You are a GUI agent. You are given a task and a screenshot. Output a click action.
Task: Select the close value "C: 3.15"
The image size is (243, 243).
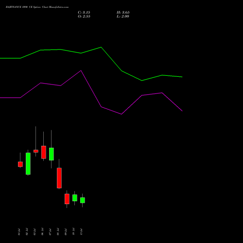pyautogui.click(x=84, y=13)
